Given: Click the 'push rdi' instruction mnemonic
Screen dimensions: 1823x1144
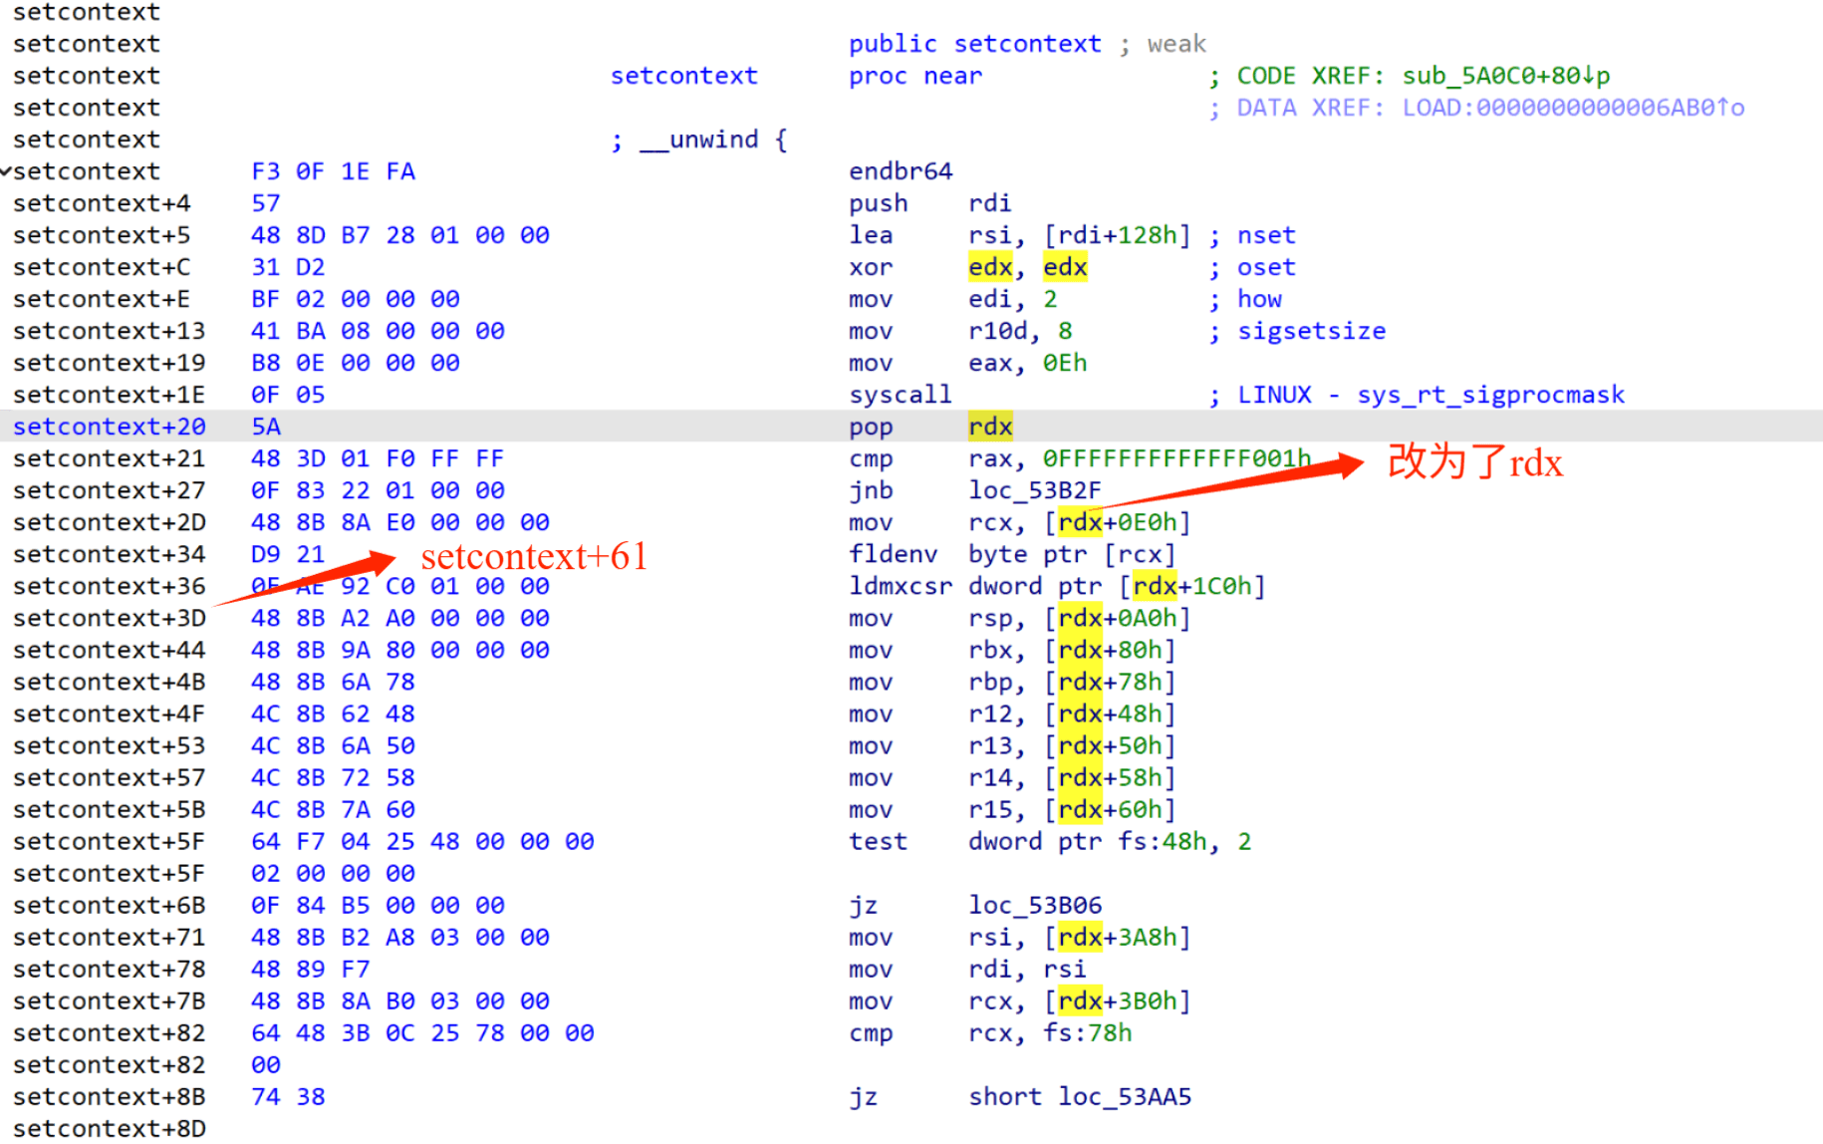Looking at the screenshot, I should pyautogui.click(x=878, y=203).
